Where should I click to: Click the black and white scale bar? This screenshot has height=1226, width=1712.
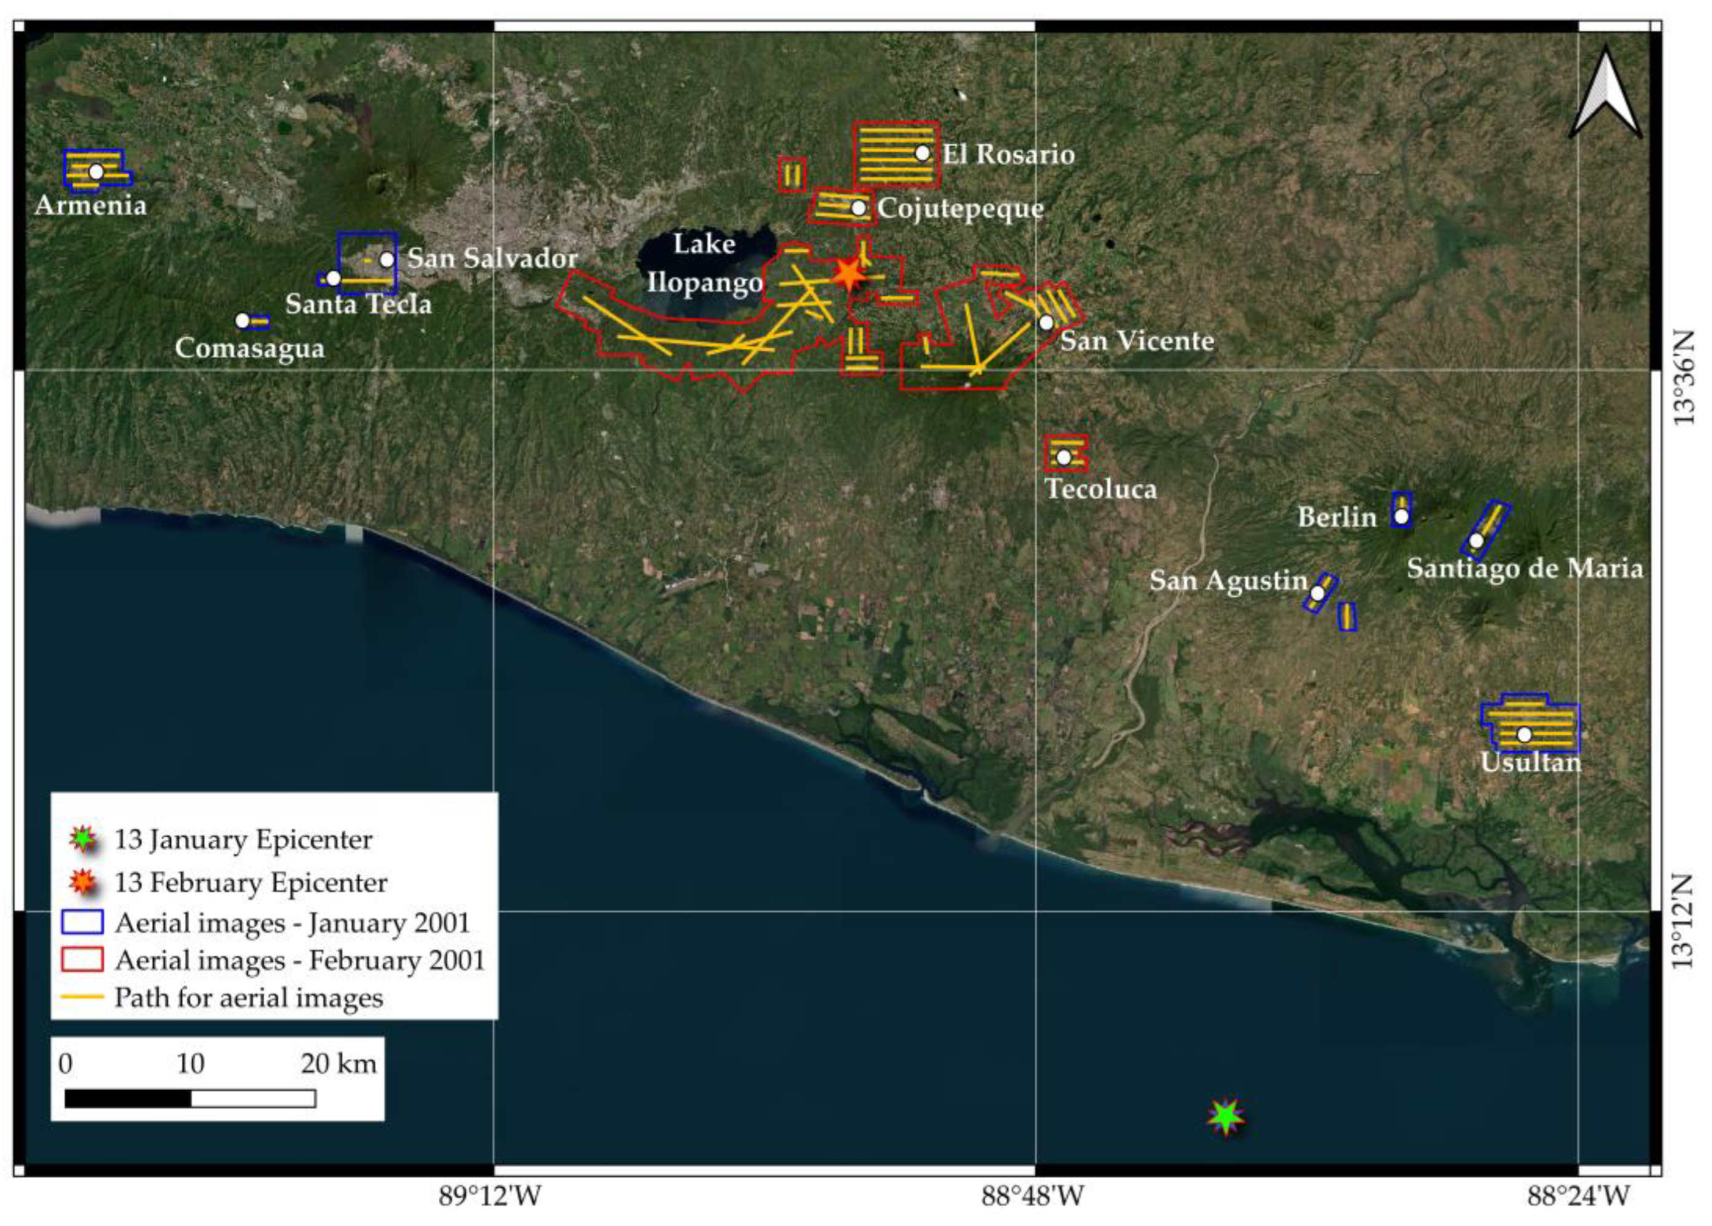click(x=190, y=1098)
